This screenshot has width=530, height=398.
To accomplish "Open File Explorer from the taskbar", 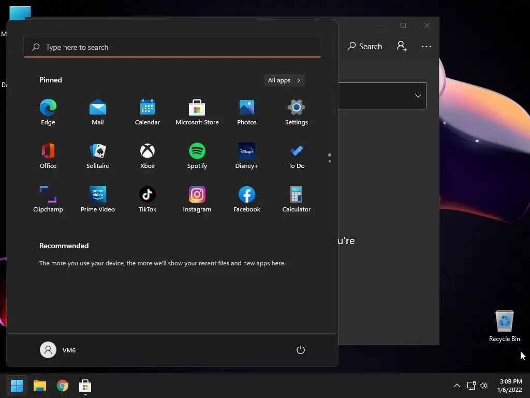I will (x=39, y=386).
